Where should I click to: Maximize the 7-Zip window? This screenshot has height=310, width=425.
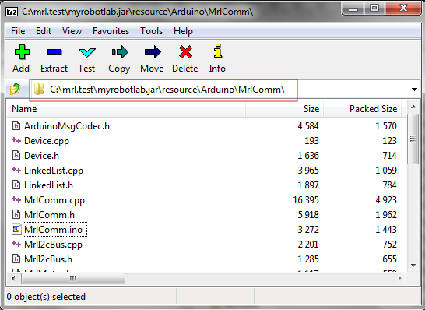coord(374,9)
